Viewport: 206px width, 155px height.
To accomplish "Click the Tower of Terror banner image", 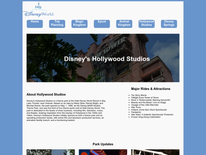I will coord(103,58).
